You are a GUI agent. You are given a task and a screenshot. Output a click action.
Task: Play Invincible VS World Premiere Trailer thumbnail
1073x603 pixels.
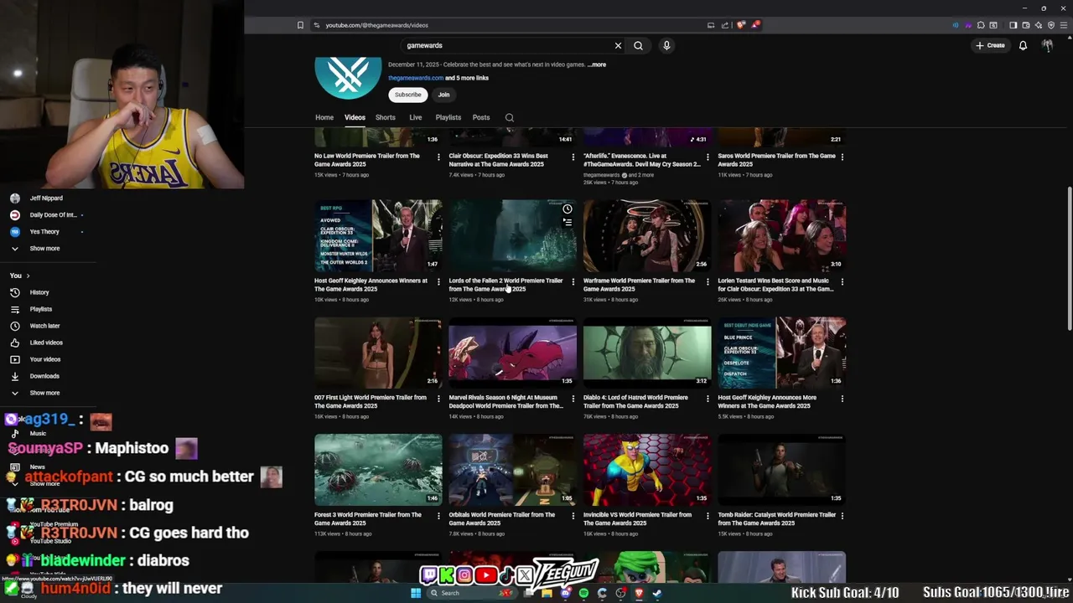coord(647,470)
